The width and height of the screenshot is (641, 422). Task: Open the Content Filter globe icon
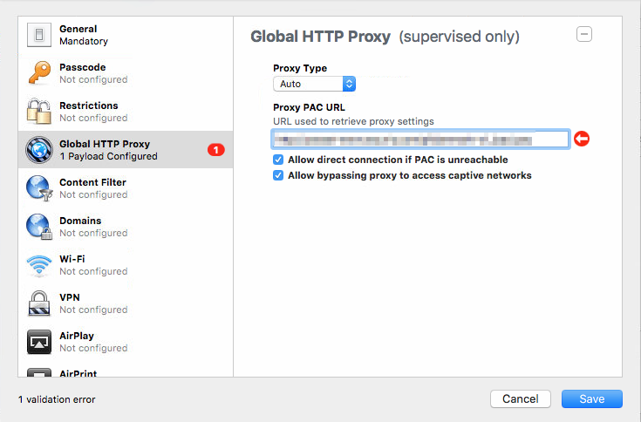pos(39,188)
